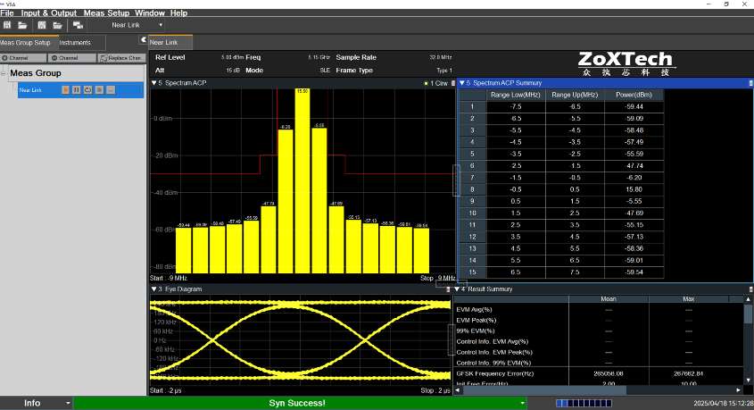Click the Result Summary scroll-down arrow
Image resolution: width=754 pixels, height=410 pixels.
748,381
